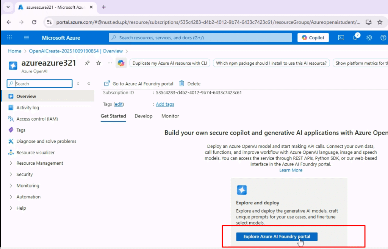Switch to the Develop tab
The width and height of the screenshot is (388, 249).
pos(143,116)
